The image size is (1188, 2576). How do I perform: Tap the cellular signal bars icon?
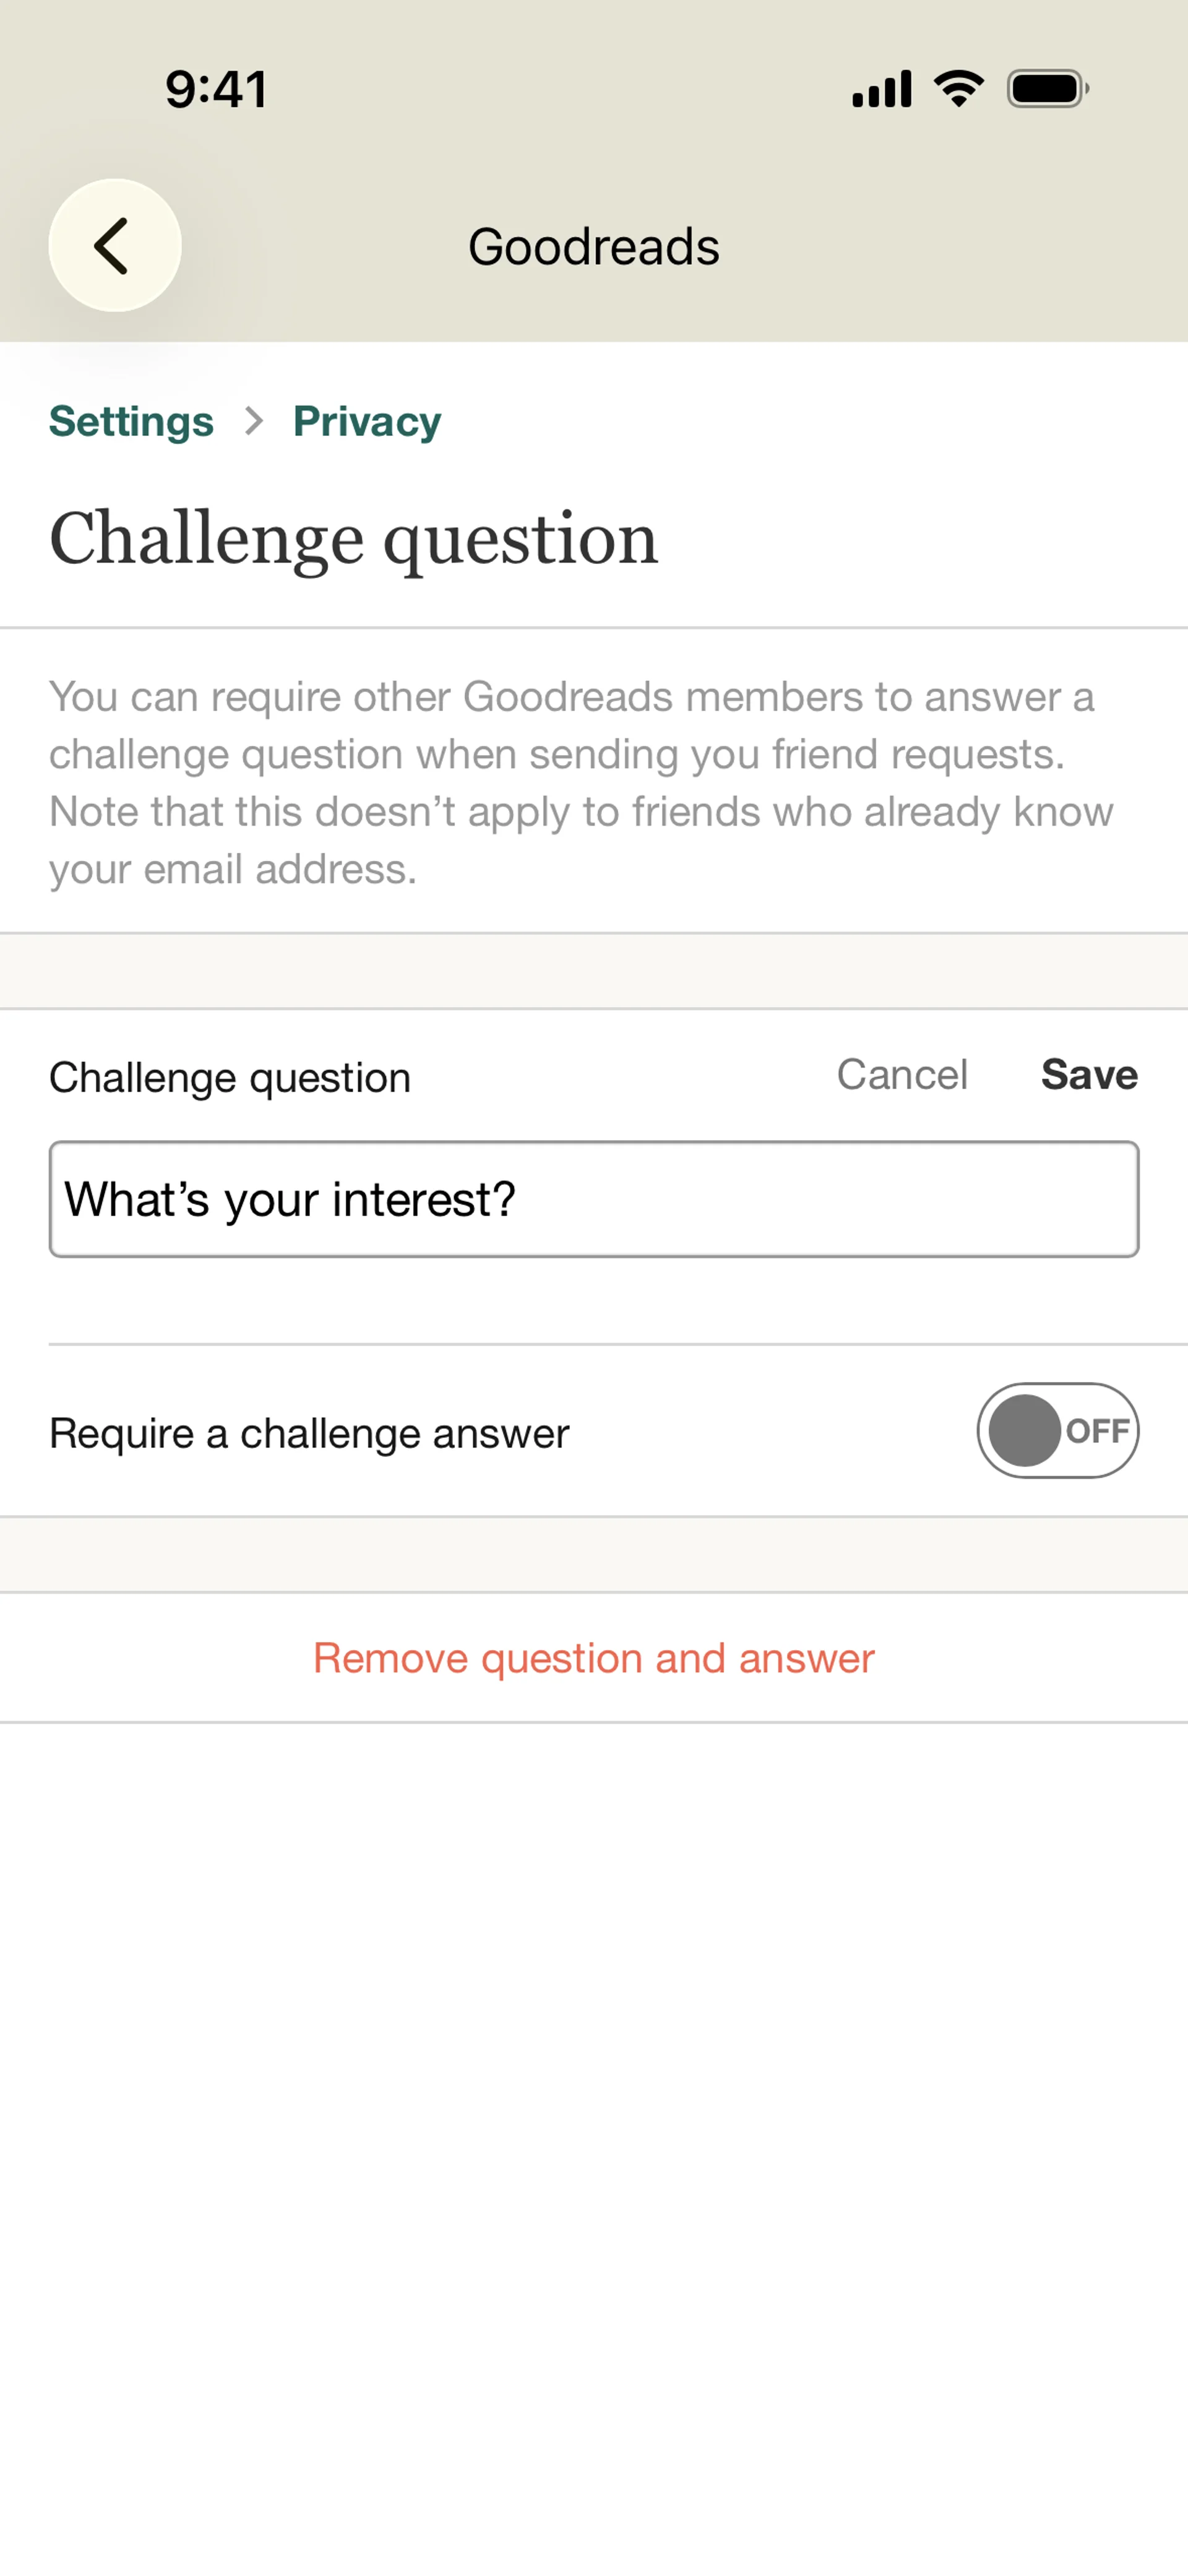coord(881,89)
